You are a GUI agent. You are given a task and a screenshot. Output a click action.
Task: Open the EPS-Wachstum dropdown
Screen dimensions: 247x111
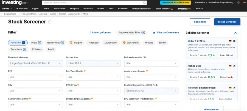pos(151,105)
